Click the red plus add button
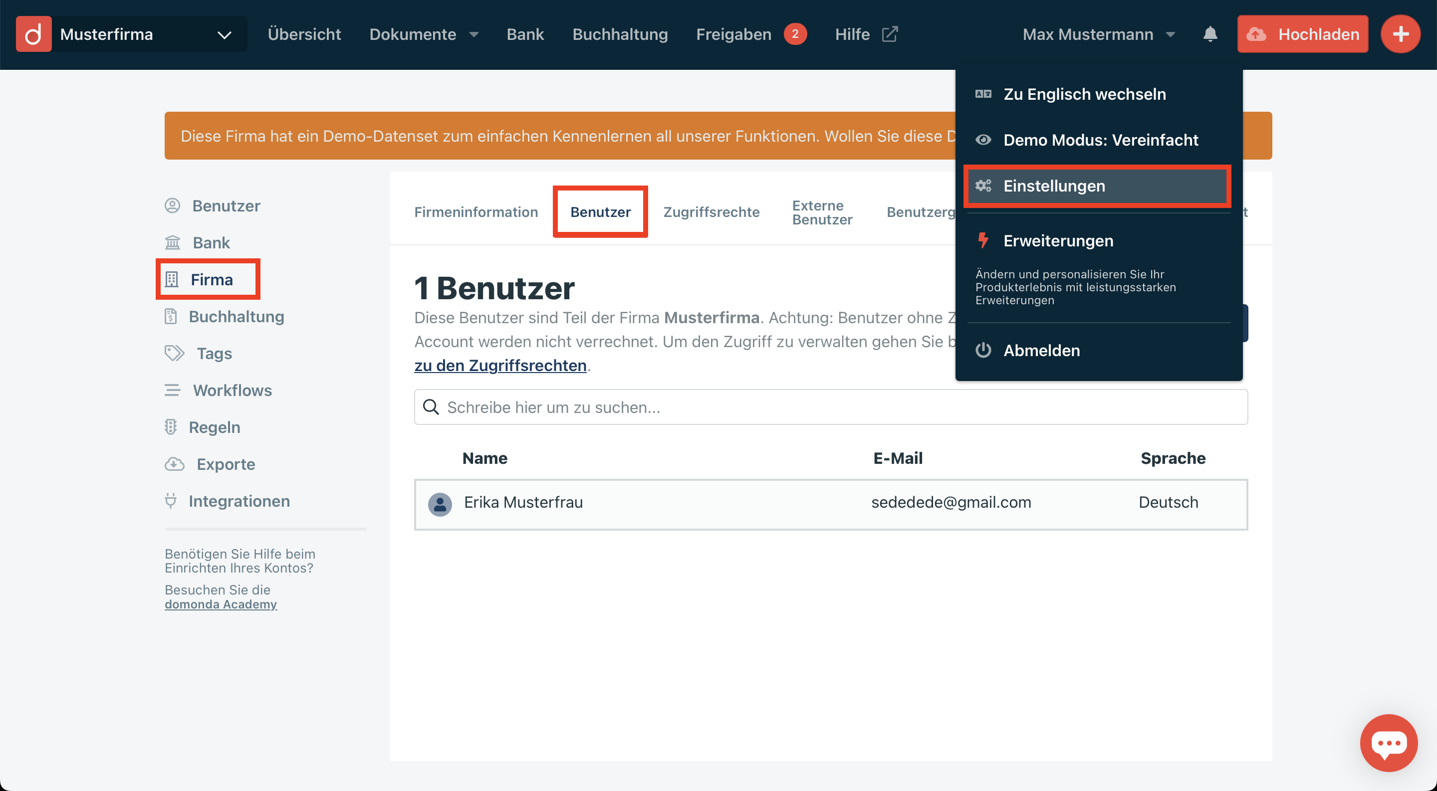 (1400, 34)
